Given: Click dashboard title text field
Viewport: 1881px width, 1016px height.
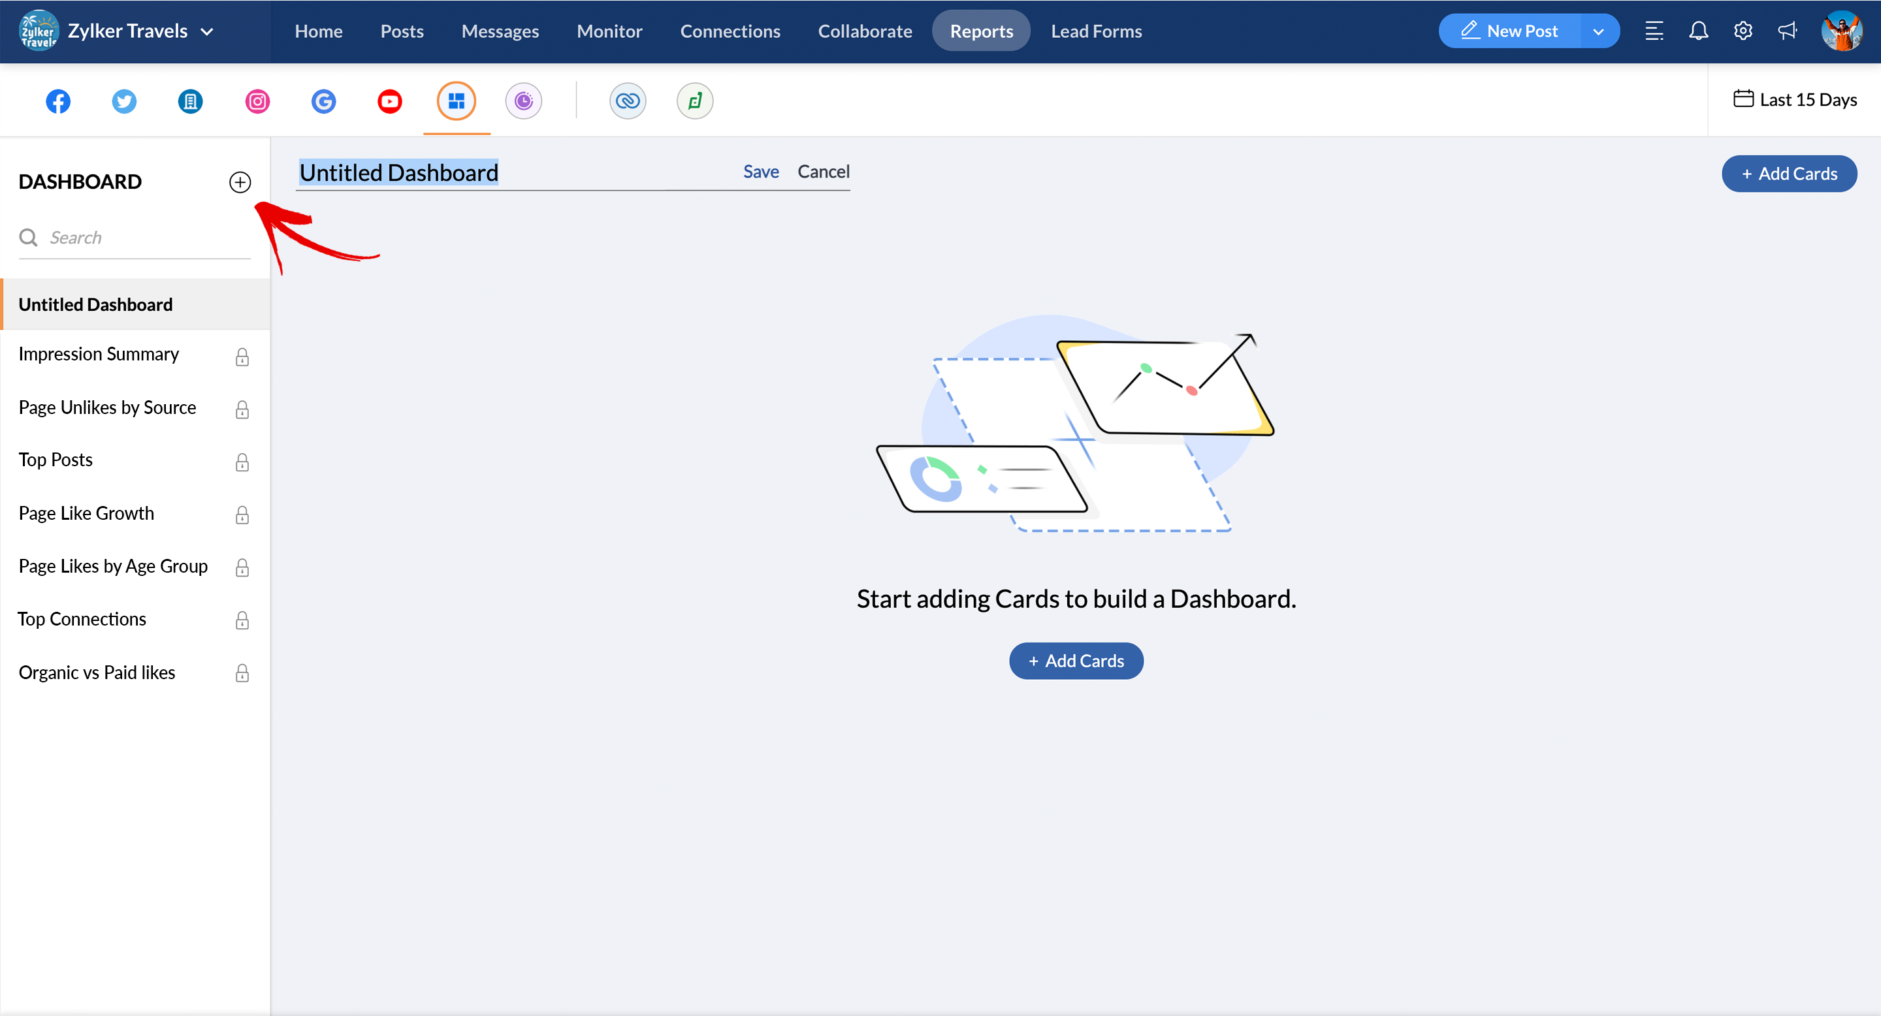Looking at the screenshot, I should click(x=515, y=173).
